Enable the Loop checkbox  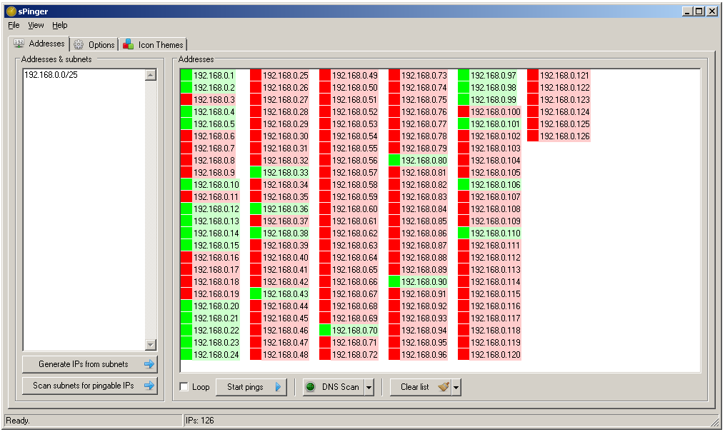(184, 387)
